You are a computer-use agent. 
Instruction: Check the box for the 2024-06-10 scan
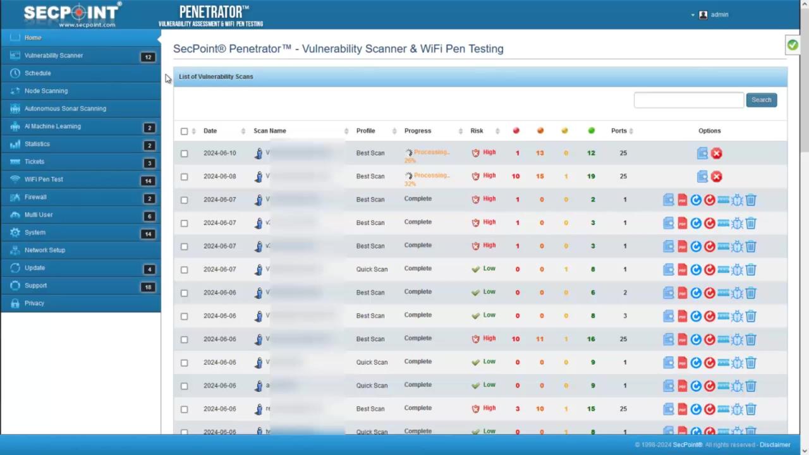coord(184,153)
